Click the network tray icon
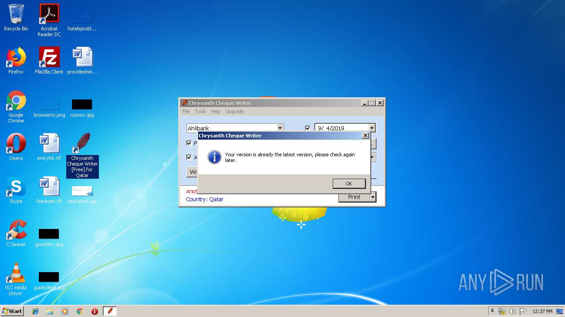This screenshot has height=317, width=565. click(502, 311)
